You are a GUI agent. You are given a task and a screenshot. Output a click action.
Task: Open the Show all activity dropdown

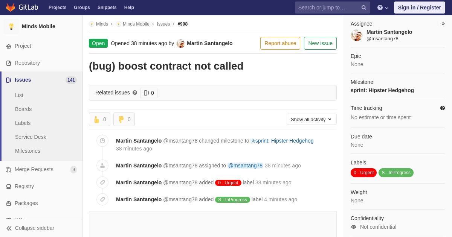(x=312, y=119)
